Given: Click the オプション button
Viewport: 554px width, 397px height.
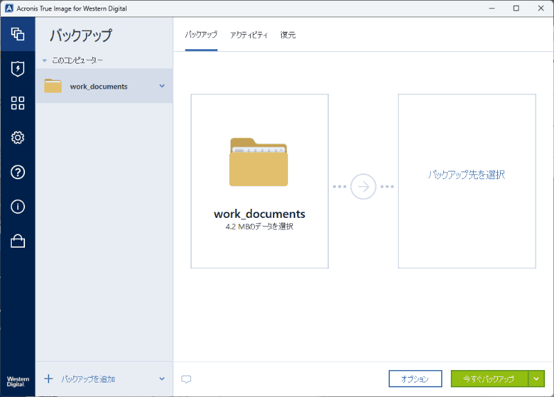Looking at the screenshot, I should coord(415,378).
